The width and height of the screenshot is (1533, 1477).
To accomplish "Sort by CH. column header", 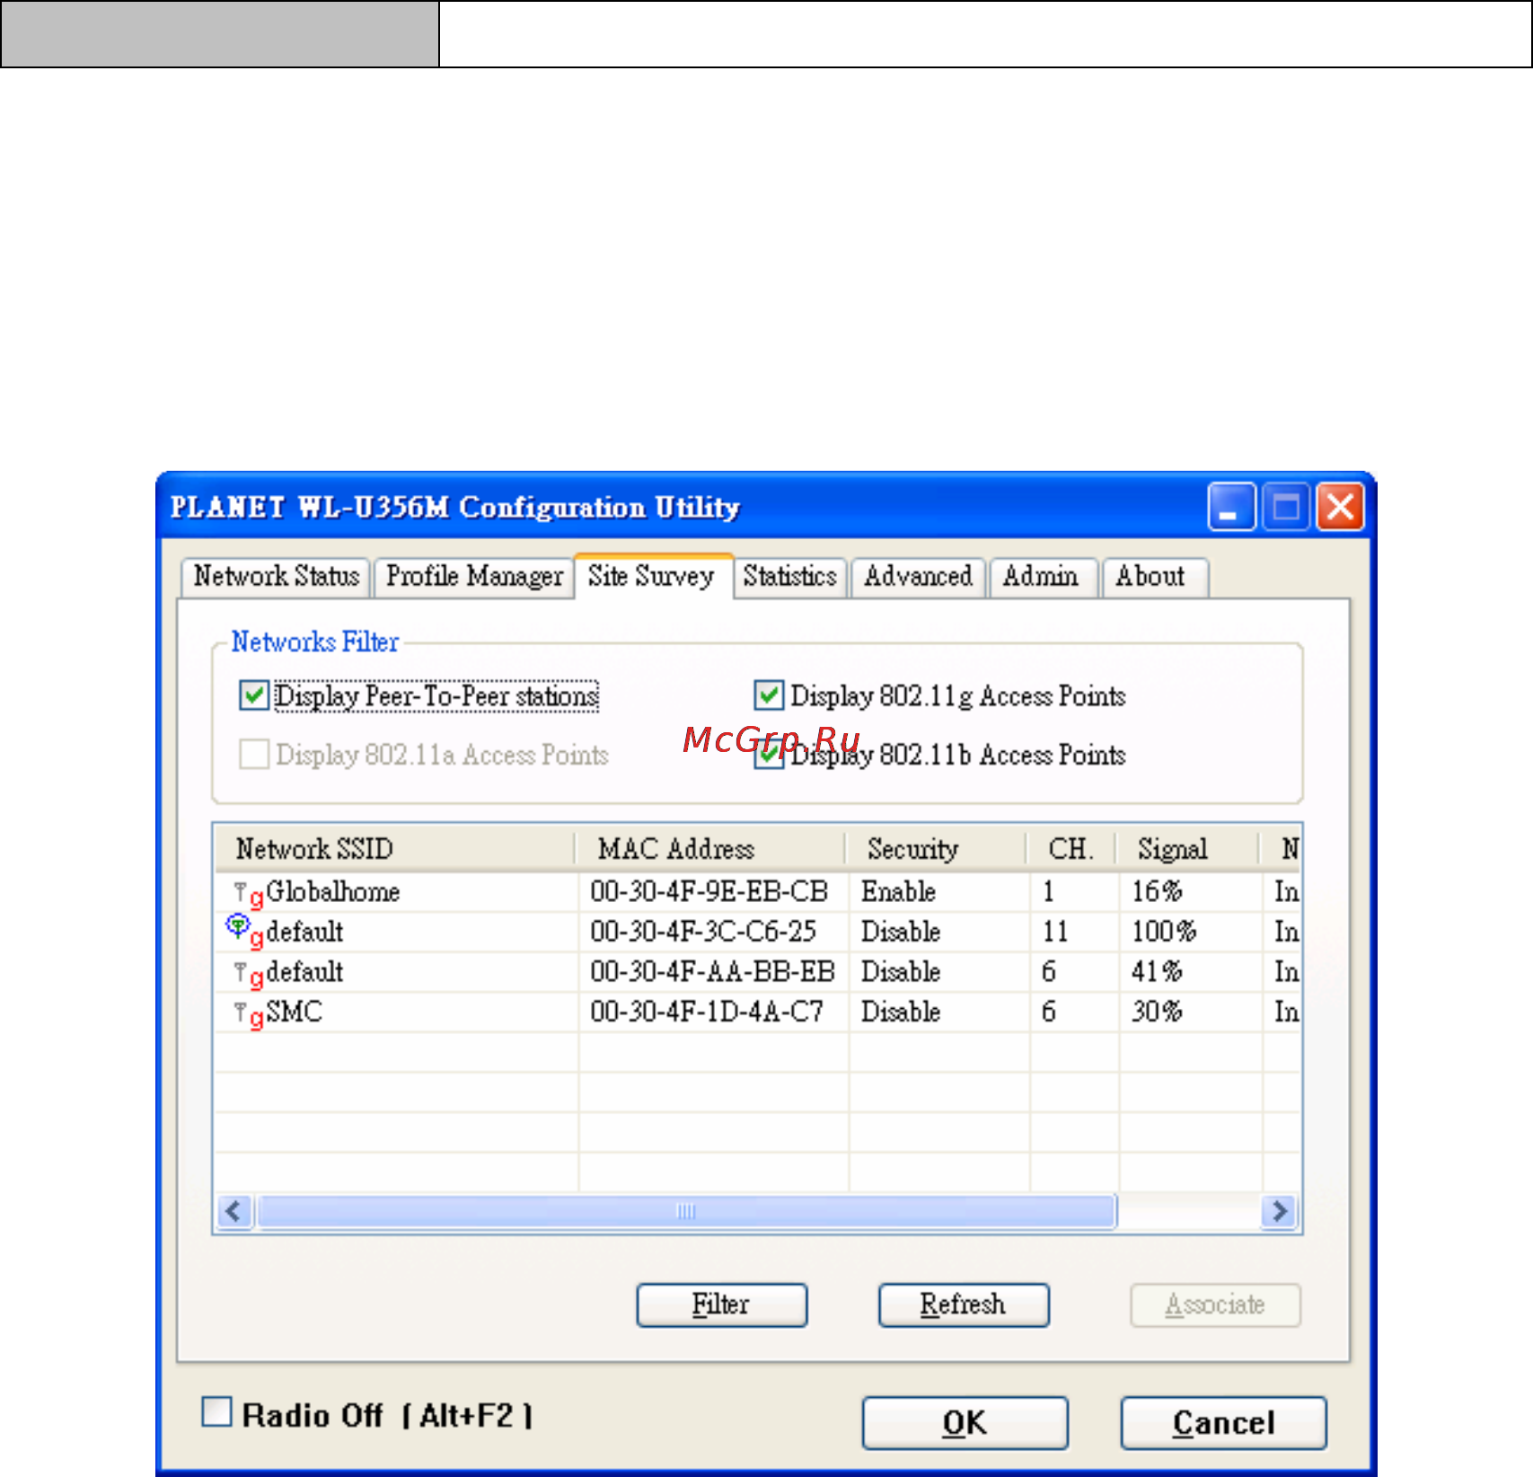I will click(1070, 848).
